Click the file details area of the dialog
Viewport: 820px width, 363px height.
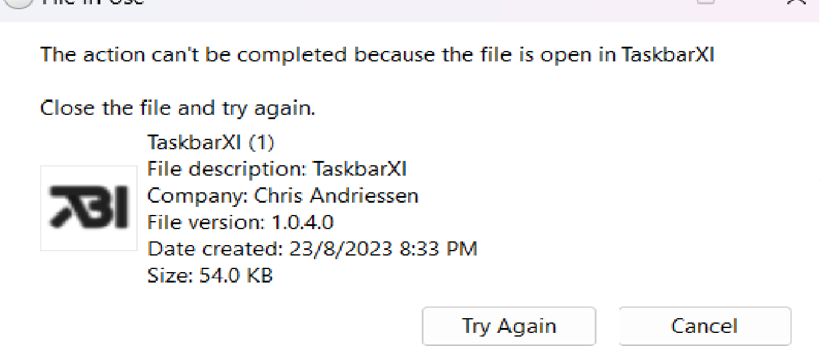(308, 209)
